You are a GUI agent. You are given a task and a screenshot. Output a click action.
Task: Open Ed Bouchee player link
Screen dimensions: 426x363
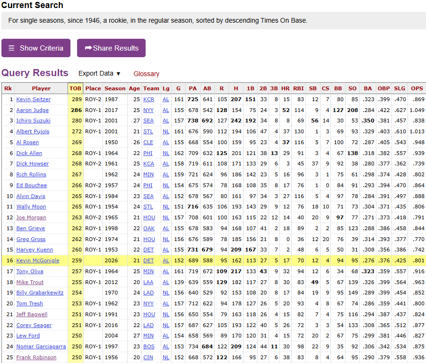pyautogui.click(x=32, y=185)
